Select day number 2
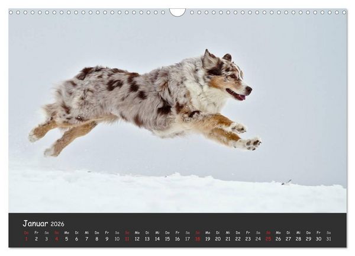Image resolution: width=355 pixels, height=256 pixels. coord(36,239)
